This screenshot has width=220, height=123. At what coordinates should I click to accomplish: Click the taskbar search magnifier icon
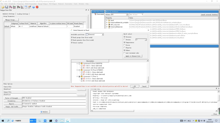click(8, 121)
